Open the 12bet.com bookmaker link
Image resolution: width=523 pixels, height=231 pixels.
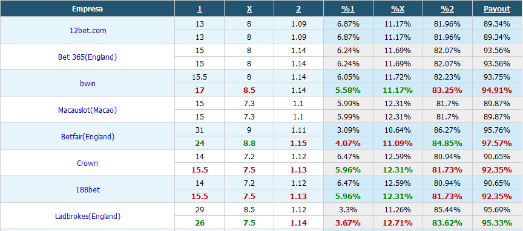point(88,30)
